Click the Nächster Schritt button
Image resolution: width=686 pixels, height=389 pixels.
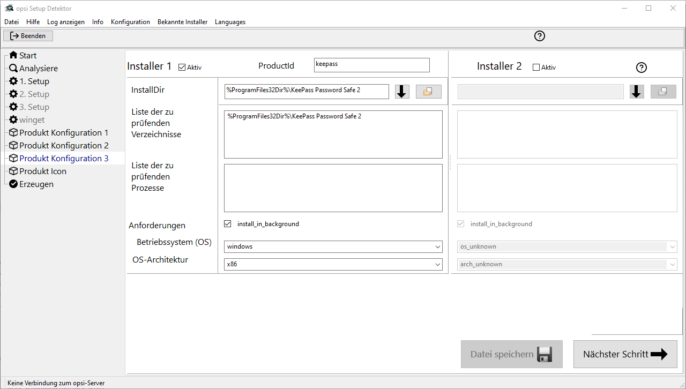pyautogui.click(x=625, y=354)
